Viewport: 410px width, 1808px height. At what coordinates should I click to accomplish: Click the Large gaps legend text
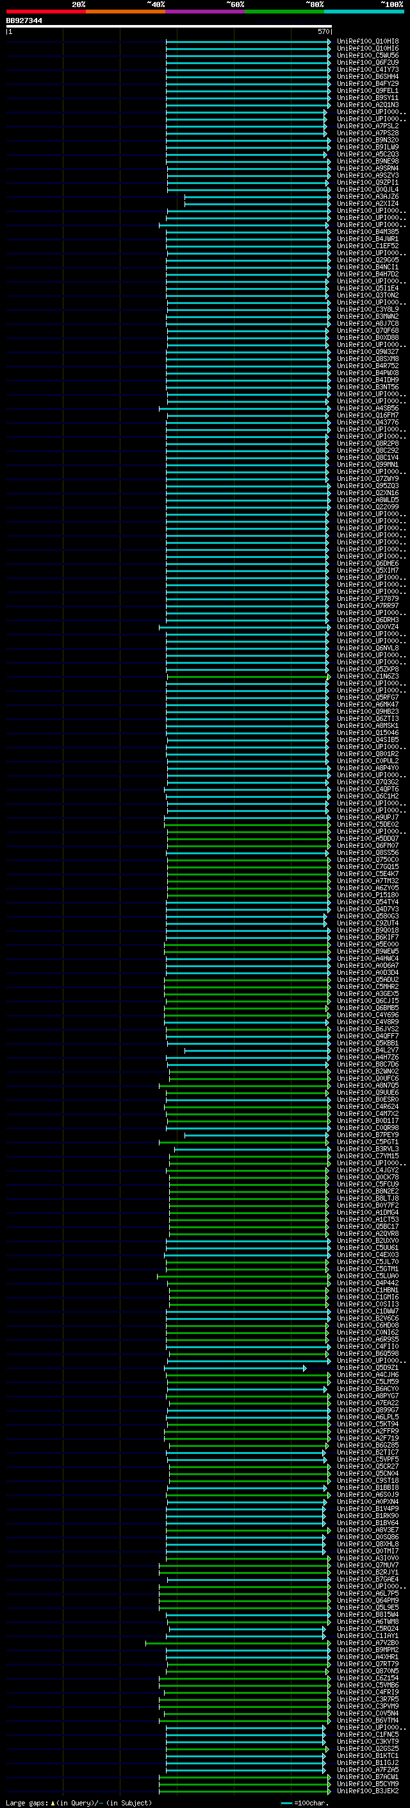79,1802
